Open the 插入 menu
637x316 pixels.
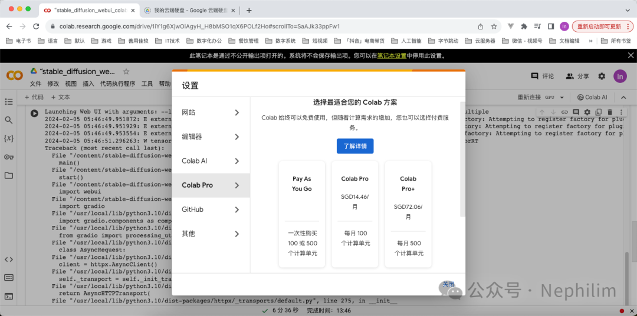88,84
